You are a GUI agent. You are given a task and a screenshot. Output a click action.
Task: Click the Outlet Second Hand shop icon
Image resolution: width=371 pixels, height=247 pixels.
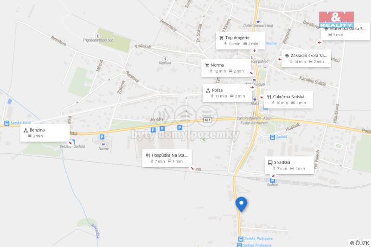pyautogui.click(x=258, y=21)
